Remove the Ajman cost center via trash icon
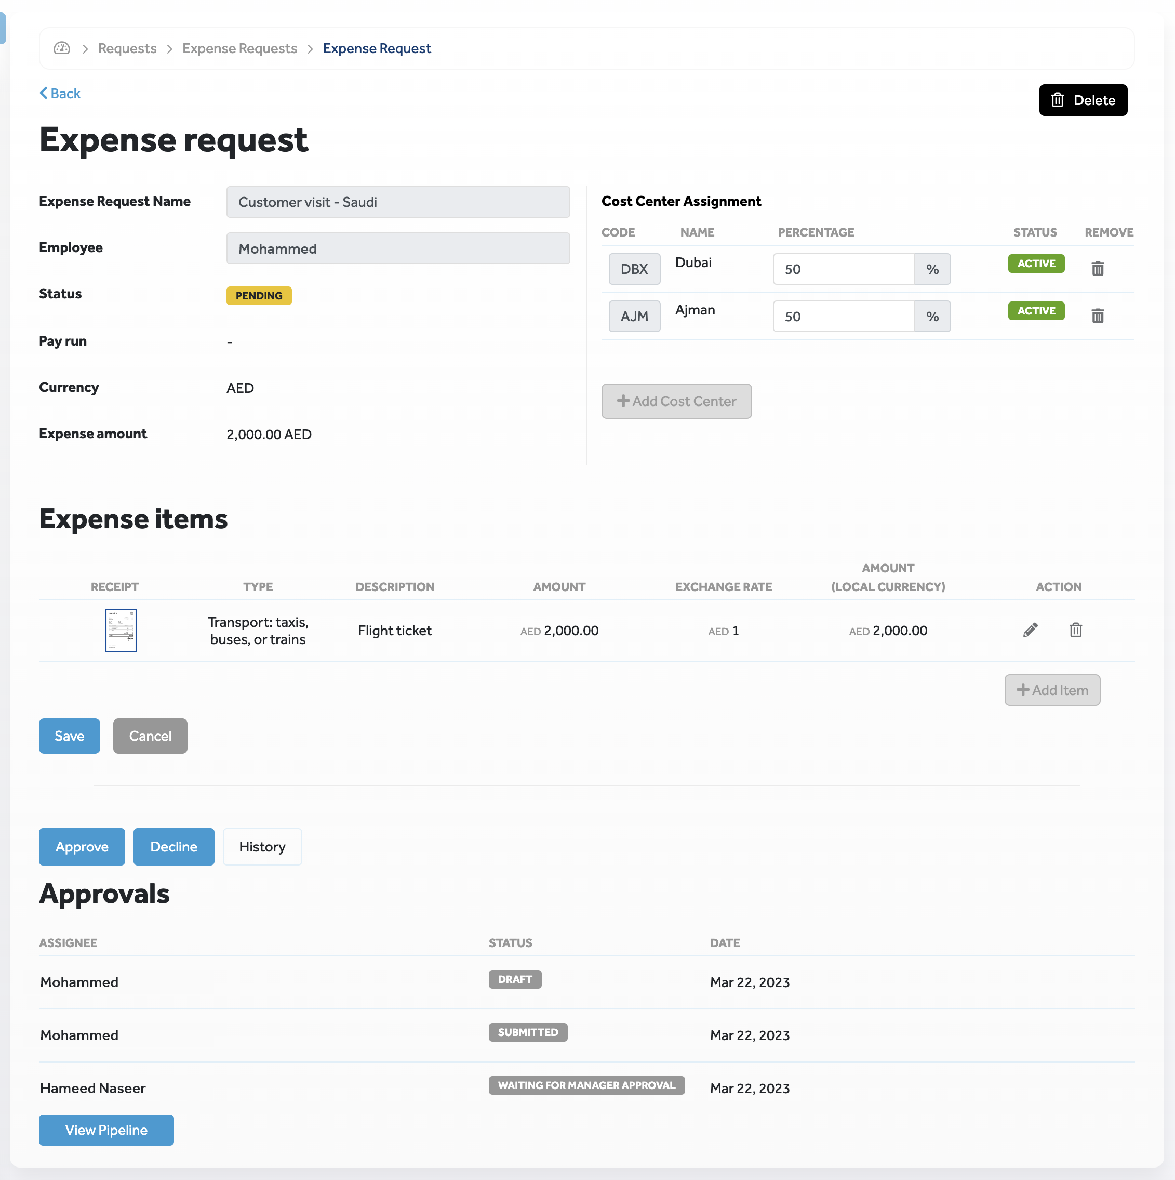The image size is (1175, 1180). 1097,316
